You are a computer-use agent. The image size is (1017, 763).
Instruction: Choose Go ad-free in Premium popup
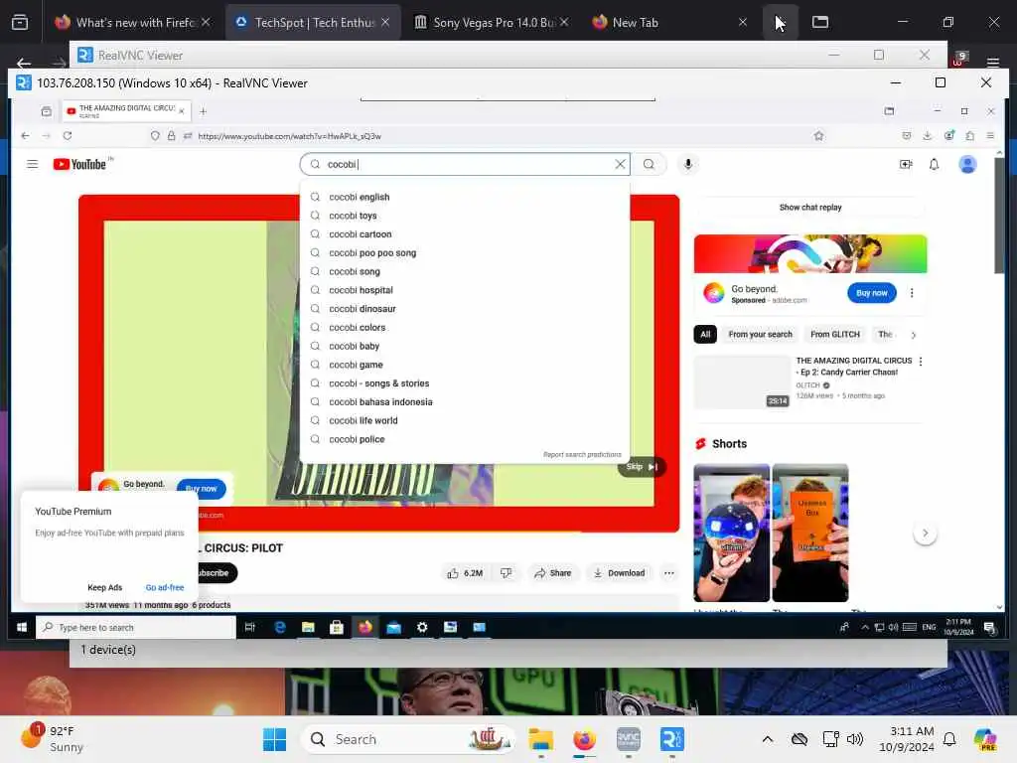pos(165,588)
